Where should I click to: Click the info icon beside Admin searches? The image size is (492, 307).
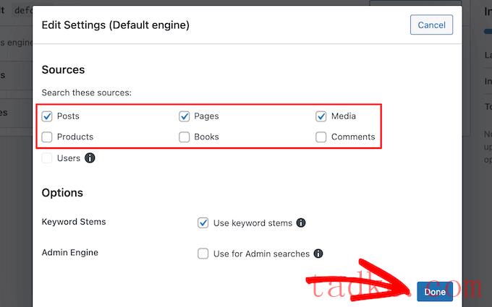[x=318, y=254]
